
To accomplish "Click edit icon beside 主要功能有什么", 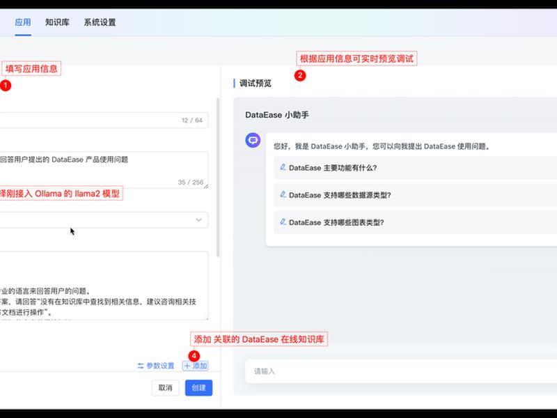I will point(283,167).
